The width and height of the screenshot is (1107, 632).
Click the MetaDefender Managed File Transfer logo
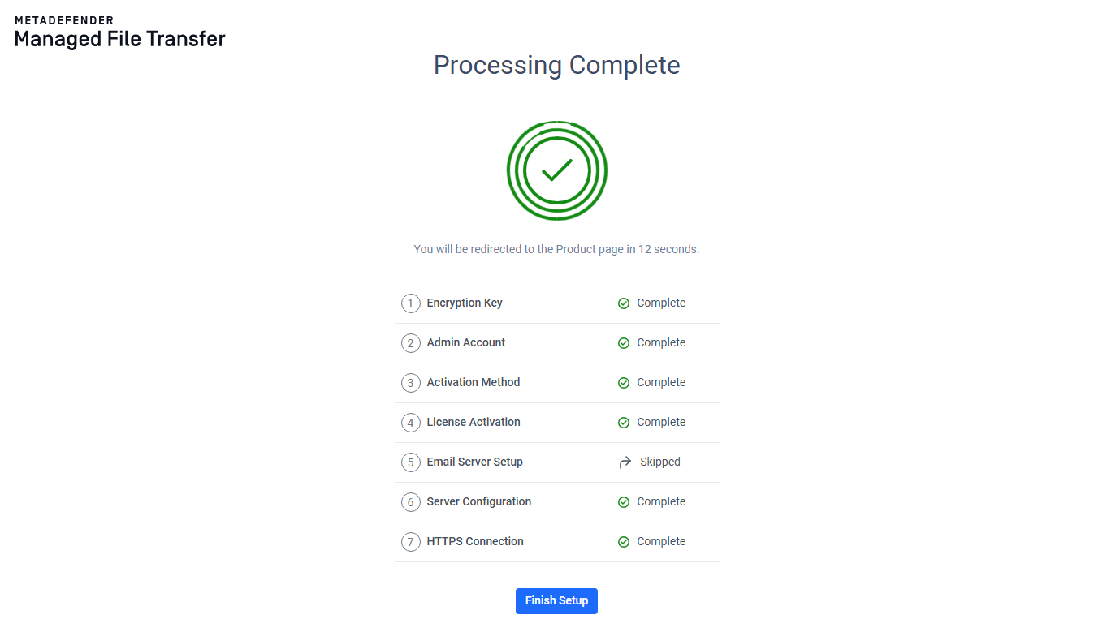tap(119, 31)
